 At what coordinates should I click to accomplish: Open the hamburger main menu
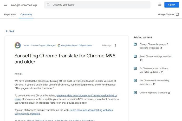[5, 5]
